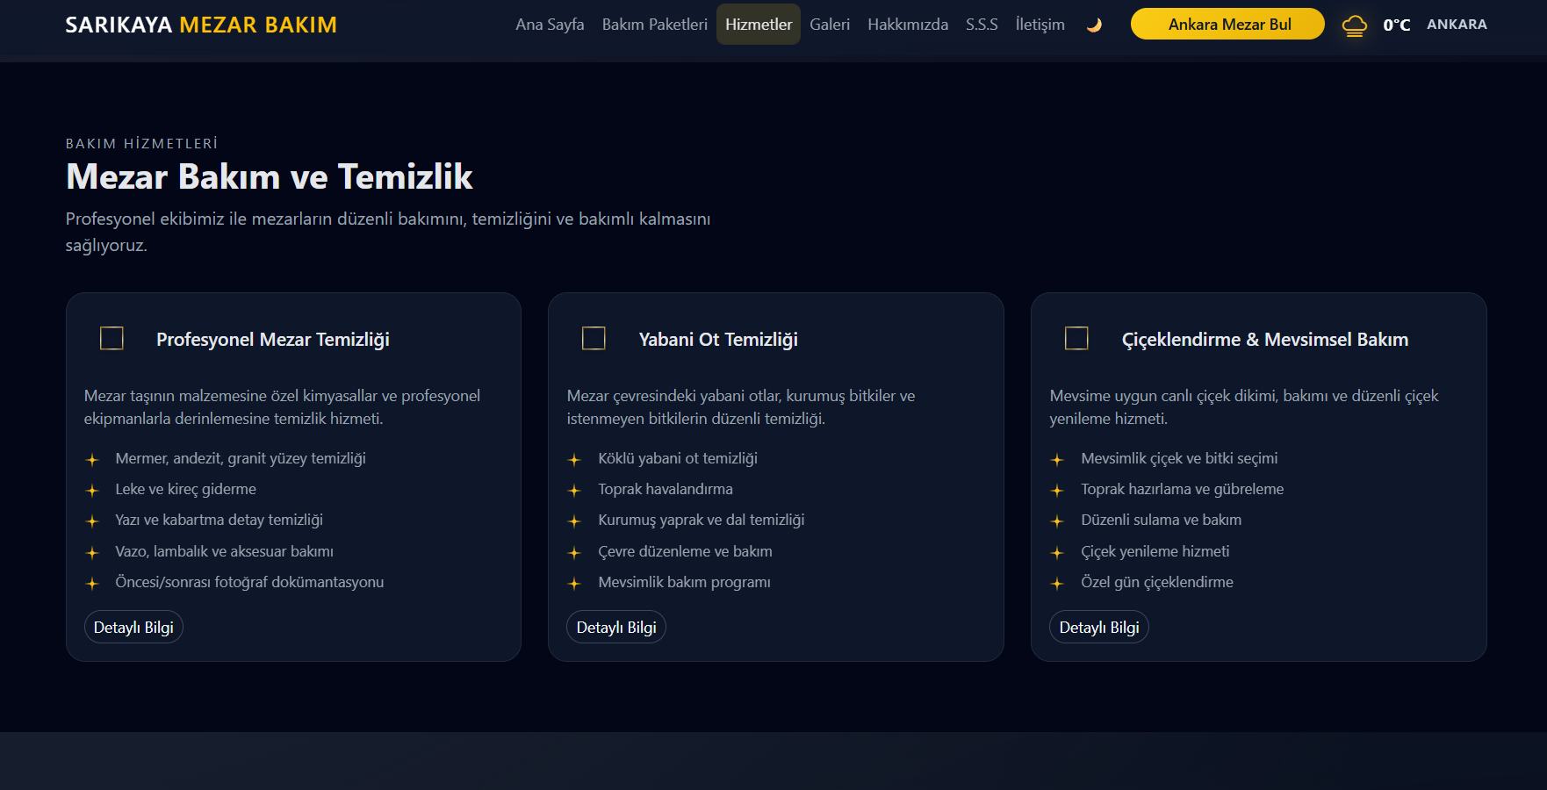This screenshot has height=790, width=1547.
Task: Click the Profesyonel Mezar Temizliği card icon
Action: coord(112,339)
